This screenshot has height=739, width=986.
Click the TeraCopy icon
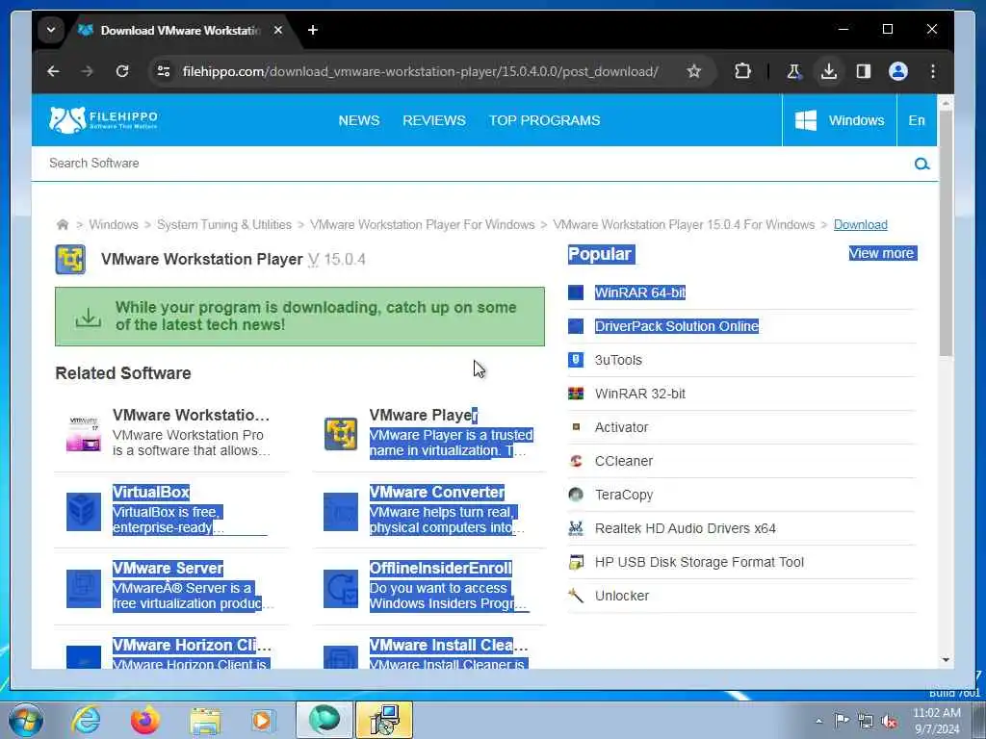pyautogui.click(x=576, y=495)
